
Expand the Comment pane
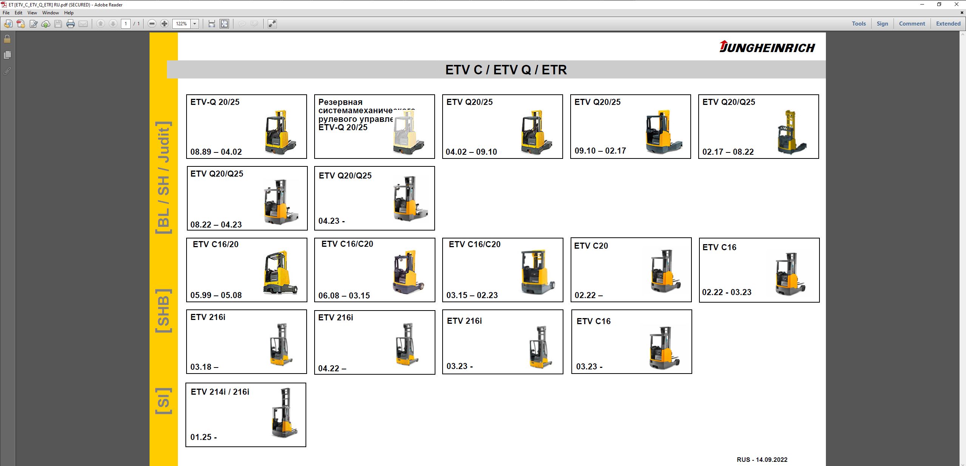[912, 23]
